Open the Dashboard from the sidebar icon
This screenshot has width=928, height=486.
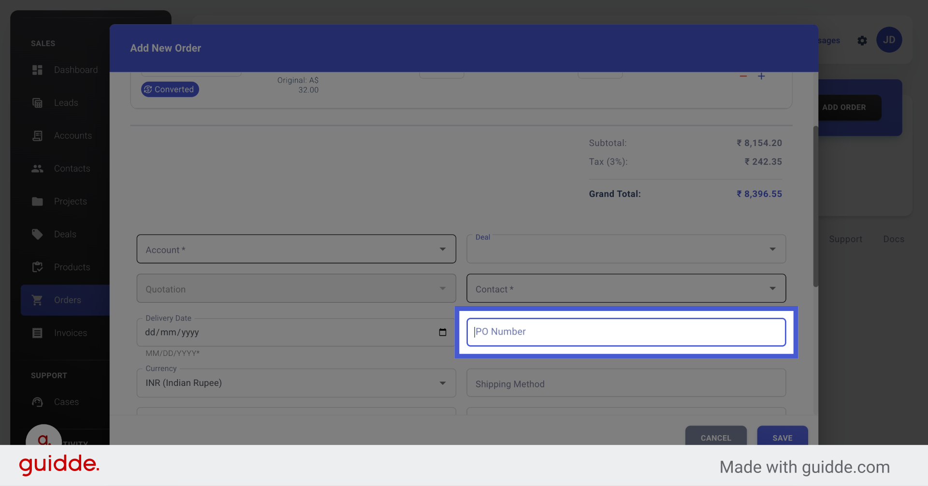coord(37,70)
